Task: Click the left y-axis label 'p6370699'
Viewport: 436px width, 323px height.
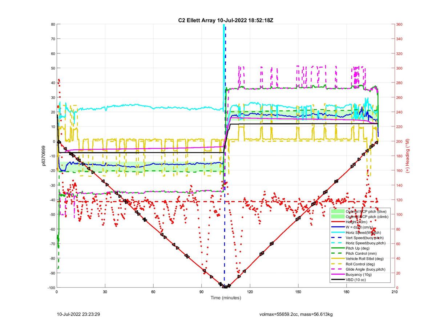Action: tap(43, 156)
